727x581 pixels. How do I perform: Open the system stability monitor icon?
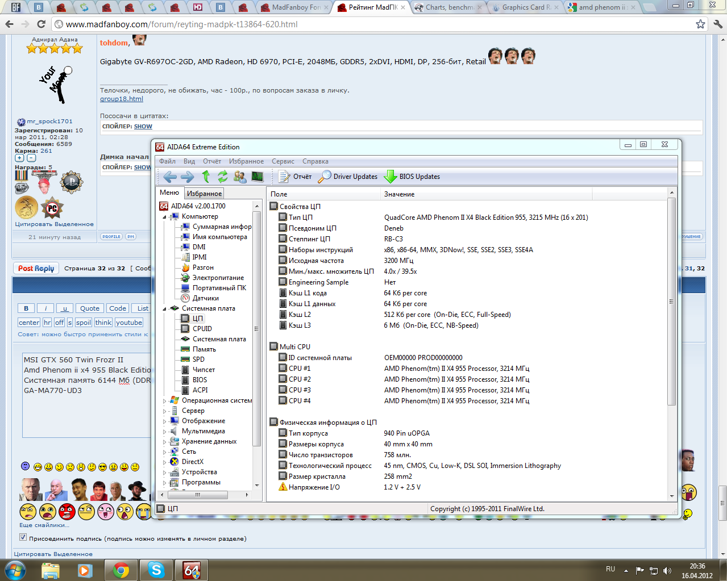pos(257,177)
